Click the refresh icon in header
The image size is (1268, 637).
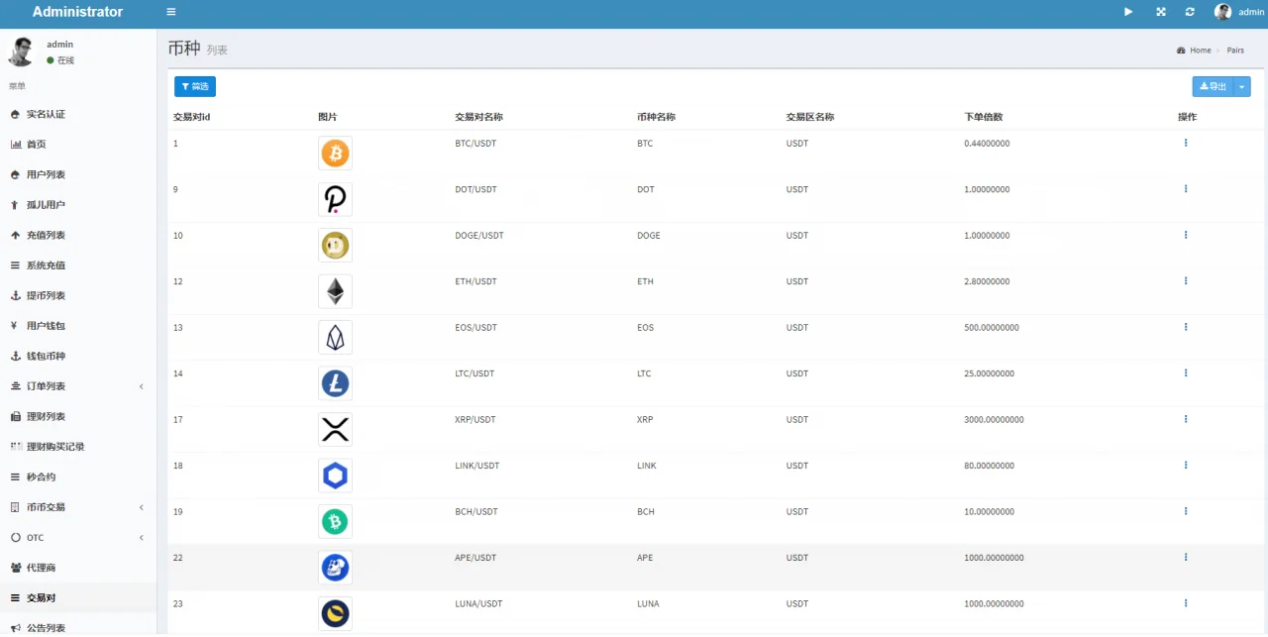click(1190, 12)
